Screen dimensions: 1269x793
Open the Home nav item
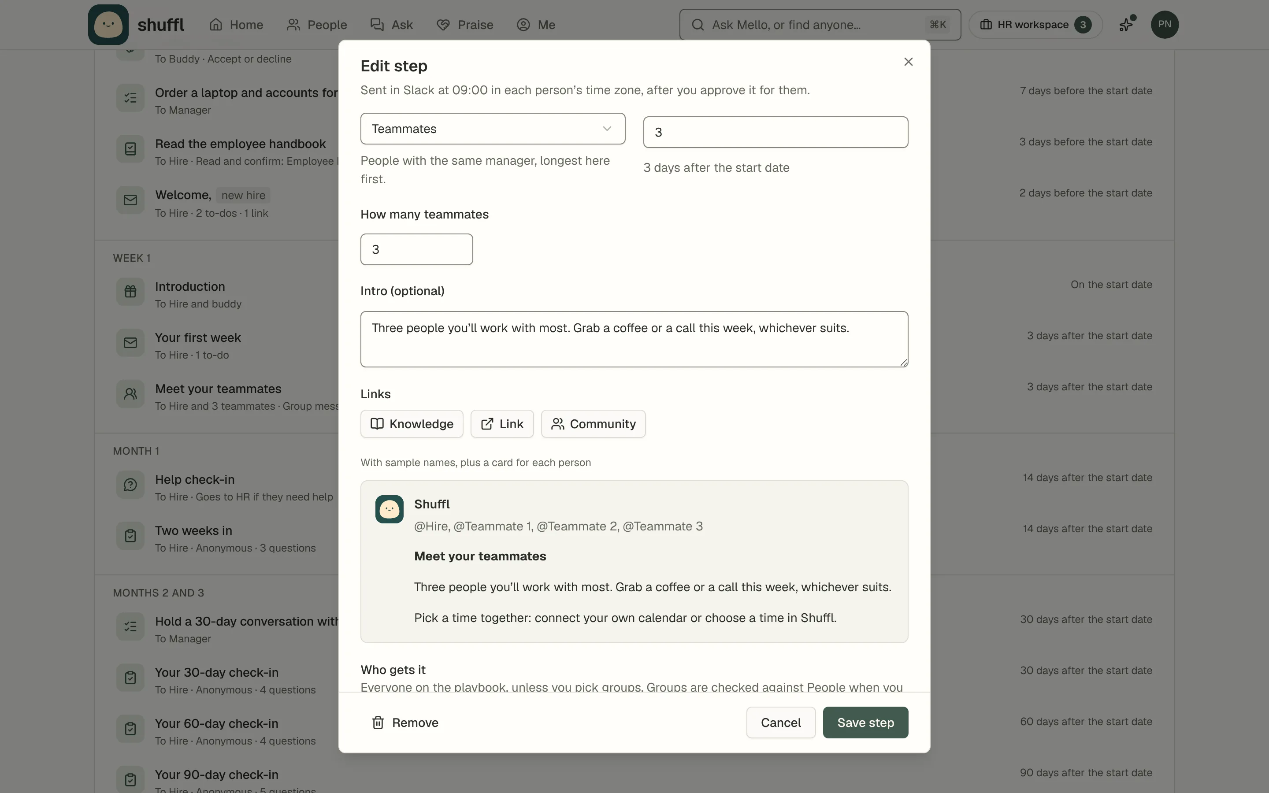[236, 25]
